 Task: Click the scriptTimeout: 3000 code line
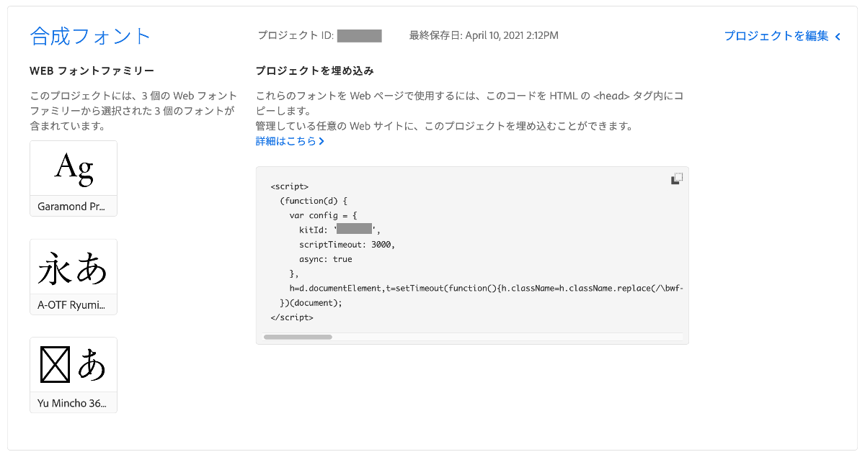[347, 245]
